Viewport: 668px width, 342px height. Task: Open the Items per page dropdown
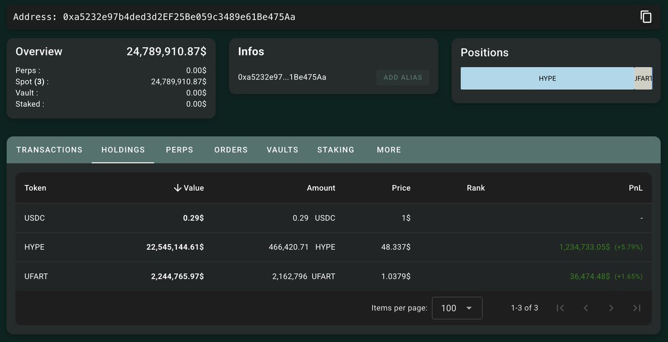[457, 308]
